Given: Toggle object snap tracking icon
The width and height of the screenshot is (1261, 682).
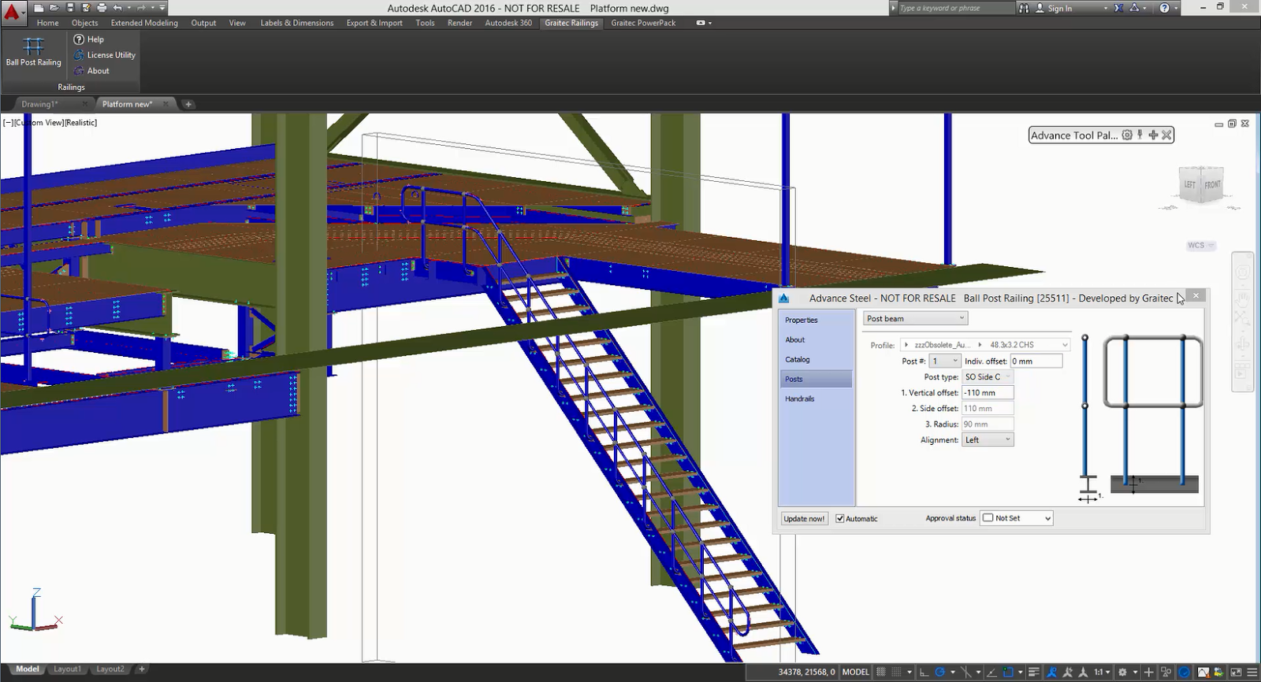Looking at the screenshot, I should click(x=991, y=672).
